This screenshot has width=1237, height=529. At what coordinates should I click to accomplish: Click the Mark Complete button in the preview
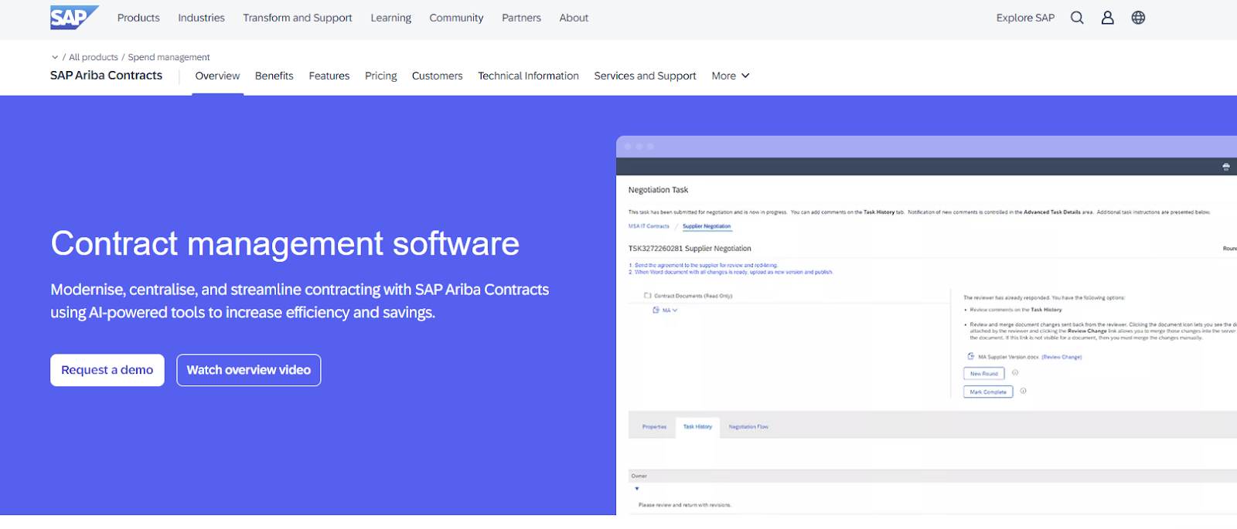tap(988, 392)
